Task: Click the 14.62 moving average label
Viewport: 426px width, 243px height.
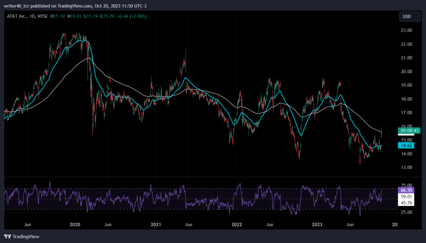Action: pos(406,145)
